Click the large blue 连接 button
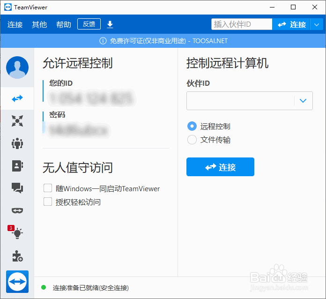326x299 pixels. [221, 167]
